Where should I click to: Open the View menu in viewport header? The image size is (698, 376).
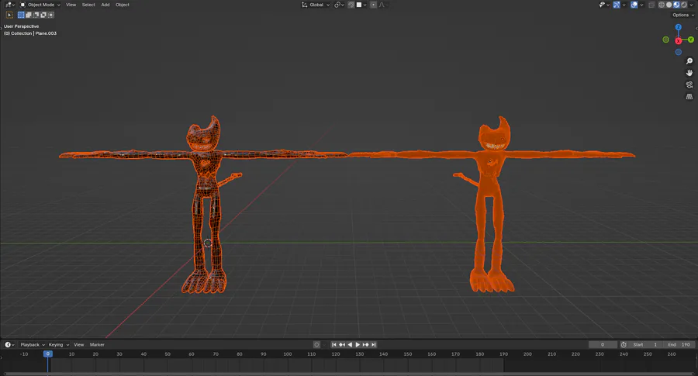tap(71, 5)
